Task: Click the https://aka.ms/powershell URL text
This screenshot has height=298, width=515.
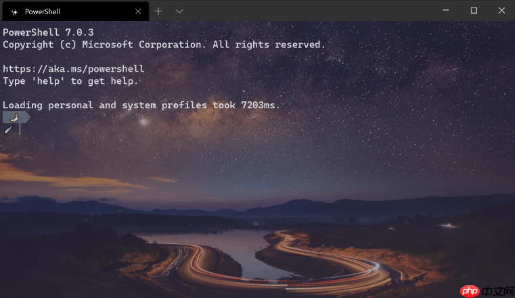Action: 73,69
